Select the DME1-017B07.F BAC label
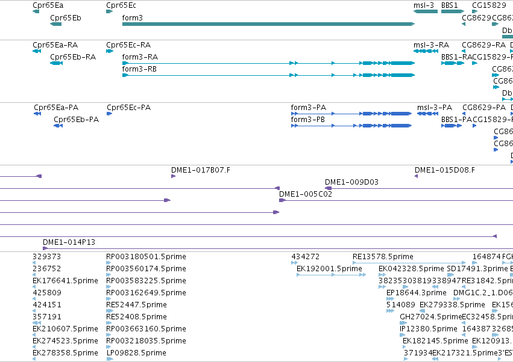 click(201, 170)
